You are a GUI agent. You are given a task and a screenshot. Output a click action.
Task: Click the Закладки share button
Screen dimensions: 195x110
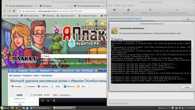pos(16,86)
